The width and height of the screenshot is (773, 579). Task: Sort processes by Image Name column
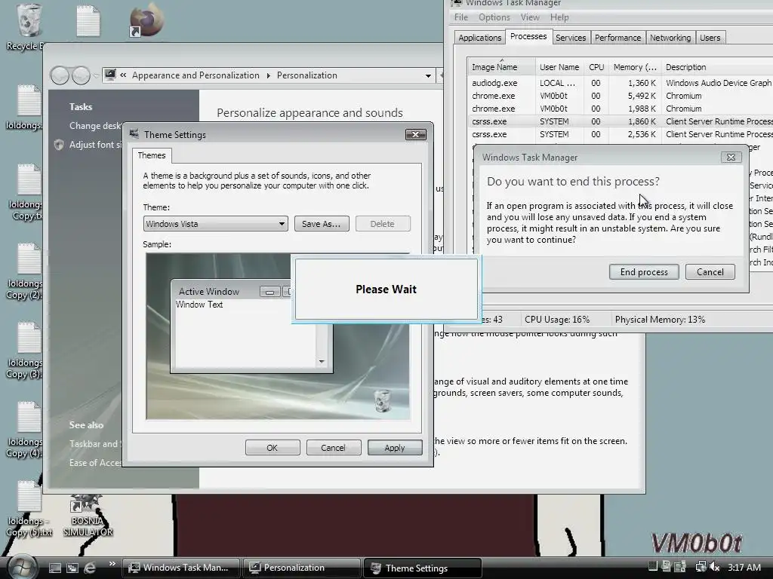501,67
